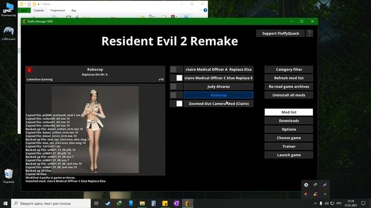Select claire Medical Officer A Replace Elza mod
The image size is (371, 208).
click(x=219, y=69)
